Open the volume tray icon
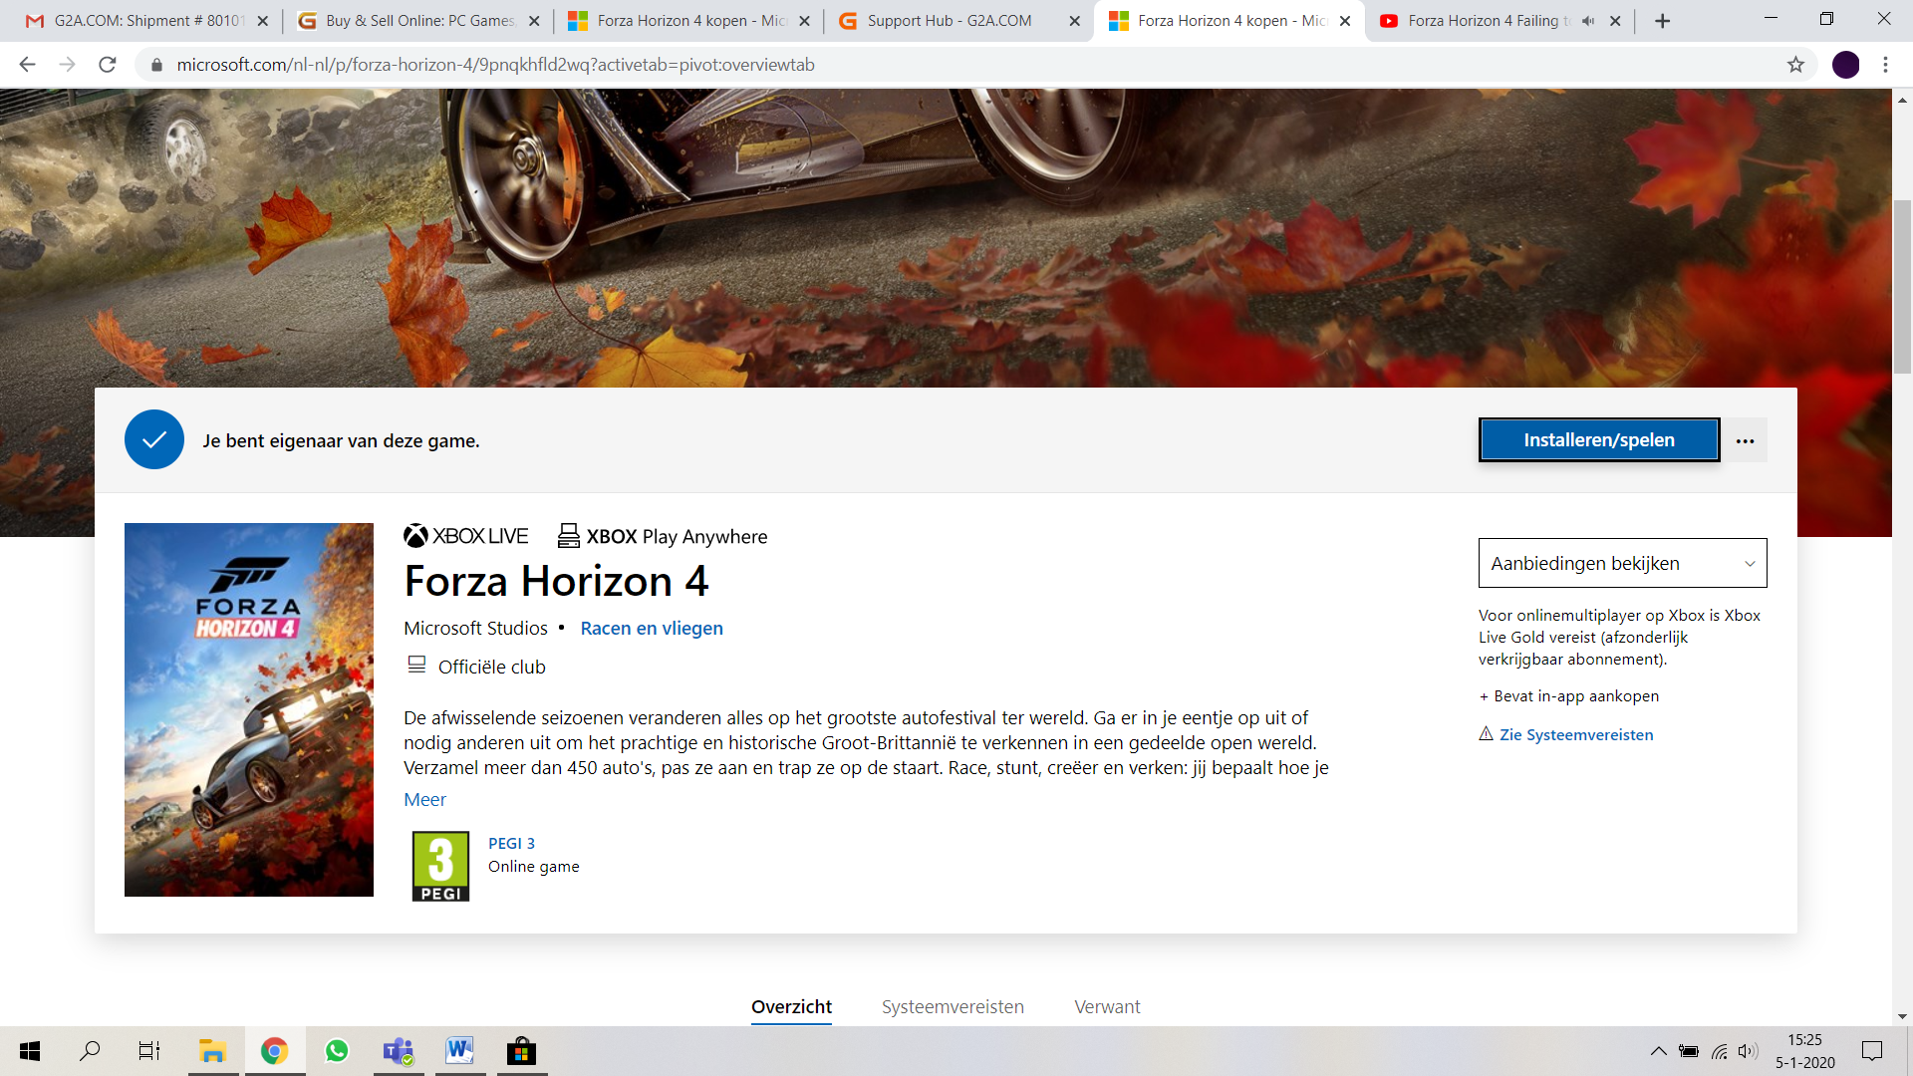Image resolution: width=1913 pixels, height=1076 pixels. pos(1749,1051)
